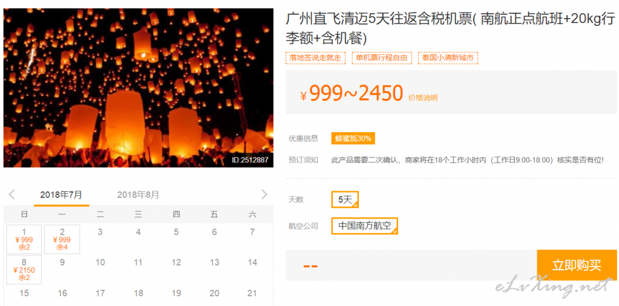Screen dimensions: 619x306
Task: Click the 蜂蜜抵30% discount badge
Action: point(353,139)
